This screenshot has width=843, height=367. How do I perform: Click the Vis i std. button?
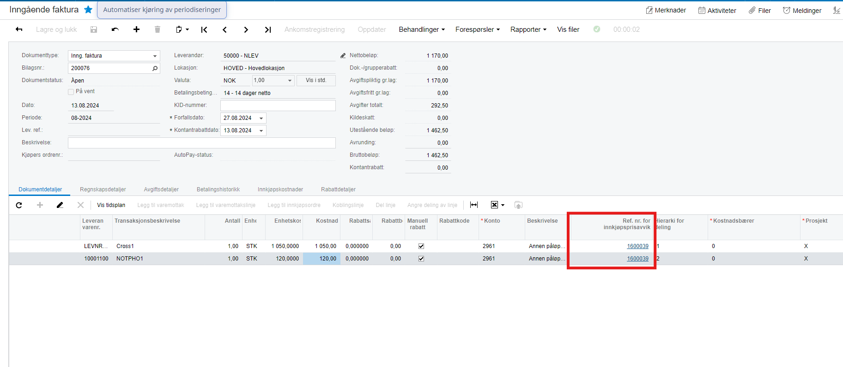pyautogui.click(x=316, y=80)
